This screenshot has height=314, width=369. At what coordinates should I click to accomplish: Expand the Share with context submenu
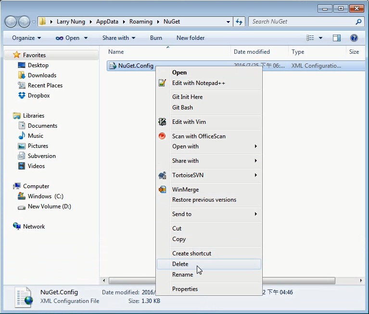(x=209, y=161)
